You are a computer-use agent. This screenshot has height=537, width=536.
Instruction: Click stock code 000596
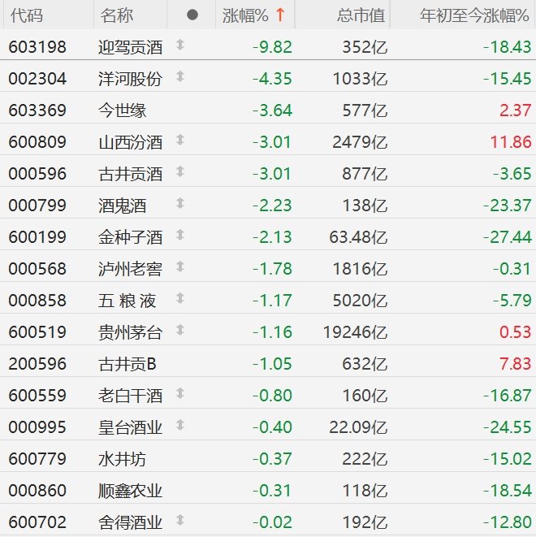(x=37, y=174)
